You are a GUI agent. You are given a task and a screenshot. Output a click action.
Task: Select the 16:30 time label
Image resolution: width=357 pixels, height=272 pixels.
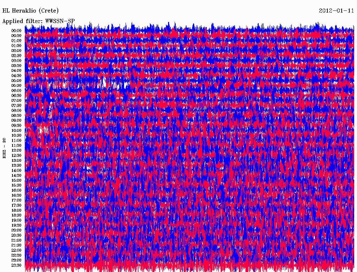(x=16, y=196)
